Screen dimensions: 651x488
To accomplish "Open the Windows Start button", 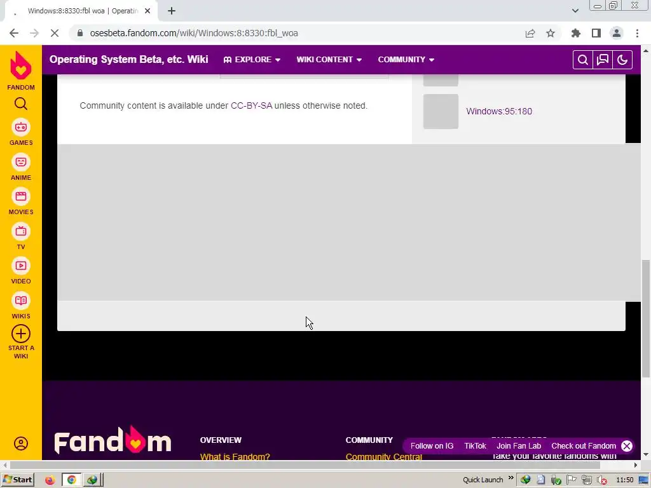I will (x=17, y=480).
